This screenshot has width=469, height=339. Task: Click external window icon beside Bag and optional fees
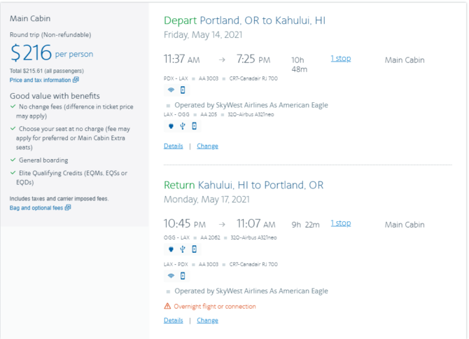(68, 207)
